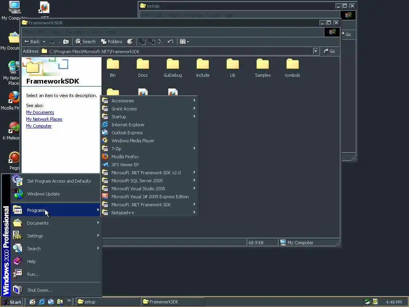This screenshot has width=409, height=307.
Task: Click the History toolbar icon
Action: click(x=130, y=42)
